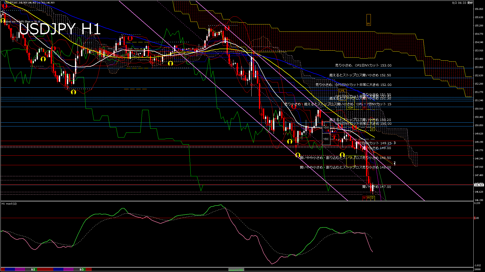Image resolution: width=485 pixels, height=272 pixels.
Task: Select the 152.00 OP5日NYカット非常に大きめ label
Action: 353,85
